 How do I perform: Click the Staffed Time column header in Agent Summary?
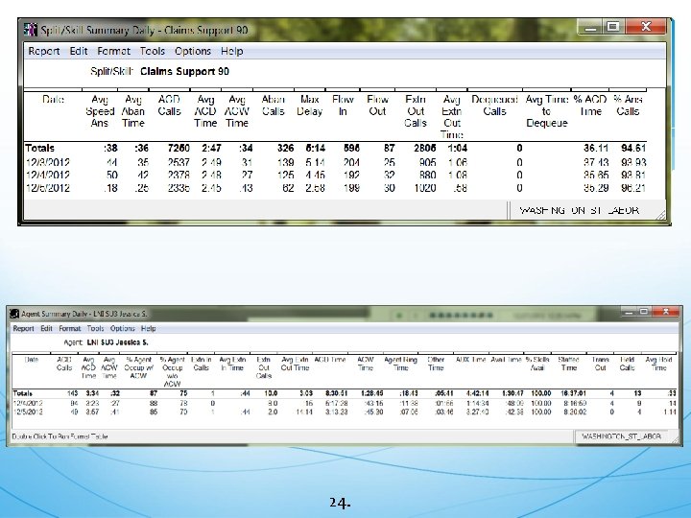(x=568, y=364)
